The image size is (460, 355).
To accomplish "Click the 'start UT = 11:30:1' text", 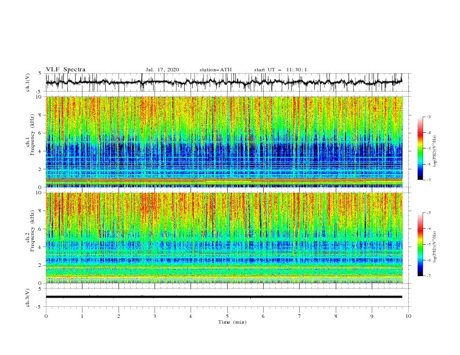I will pos(281,70).
